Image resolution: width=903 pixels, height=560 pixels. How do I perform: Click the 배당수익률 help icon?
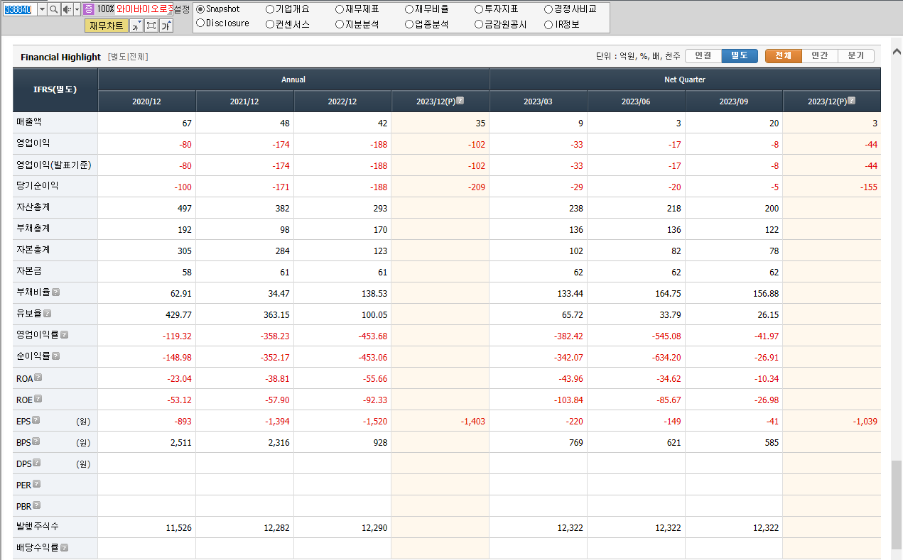[x=64, y=548]
